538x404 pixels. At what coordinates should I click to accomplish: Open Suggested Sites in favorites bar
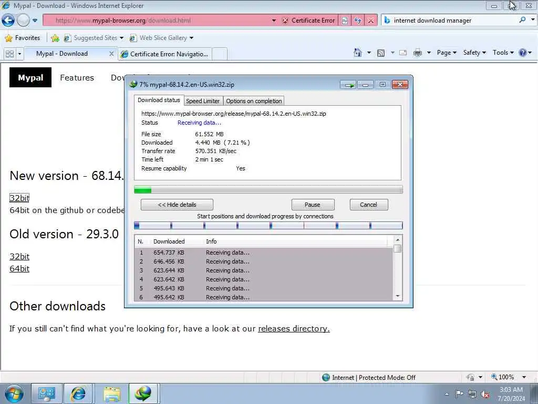[94, 38]
